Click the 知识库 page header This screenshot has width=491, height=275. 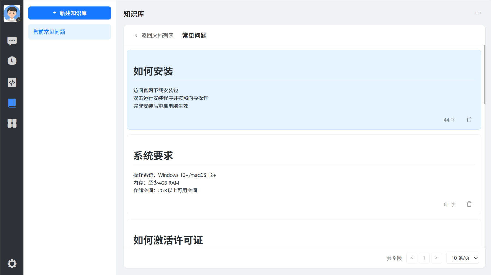134,14
